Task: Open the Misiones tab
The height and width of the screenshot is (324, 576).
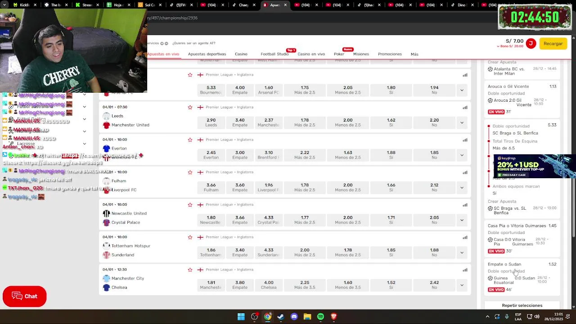Action: (x=361, y=54)
